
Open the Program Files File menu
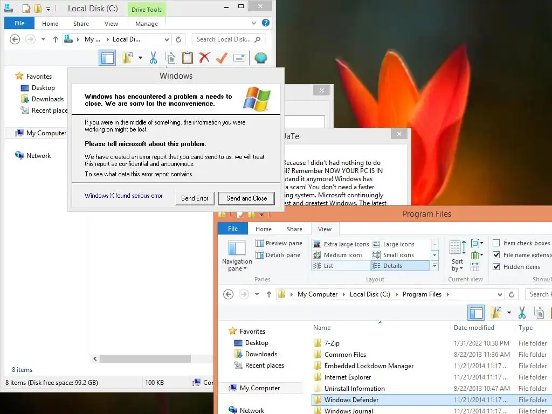pyautogui.click(x=233, y=229)
